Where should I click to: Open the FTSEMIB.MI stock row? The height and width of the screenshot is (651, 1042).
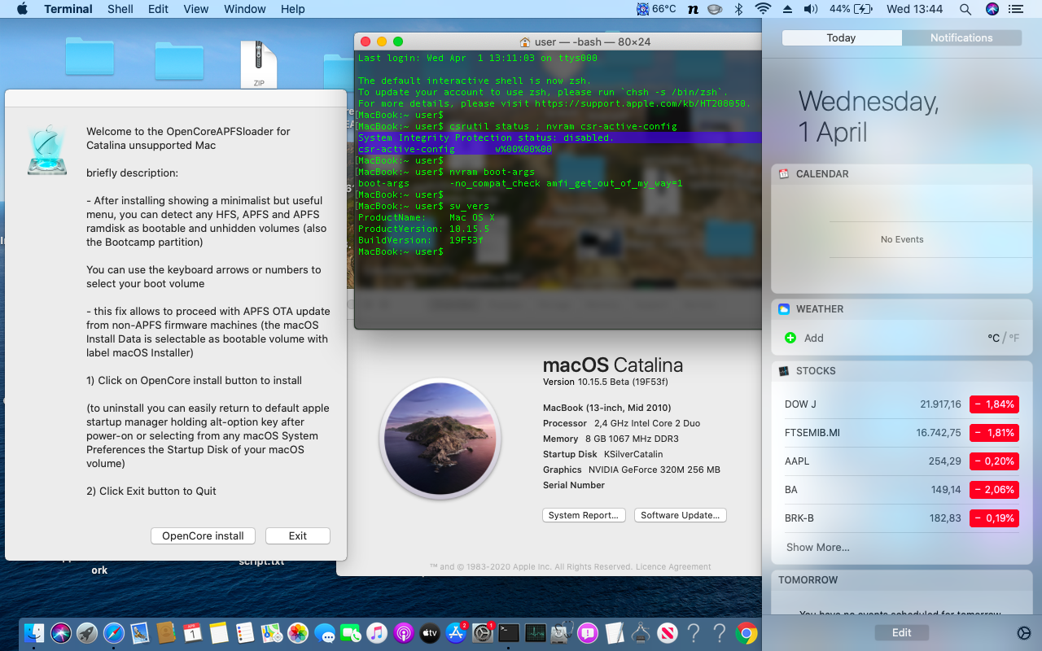tap(902, 433)
